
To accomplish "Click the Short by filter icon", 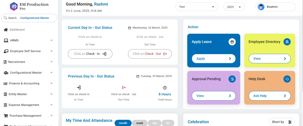I will (290, 122).
